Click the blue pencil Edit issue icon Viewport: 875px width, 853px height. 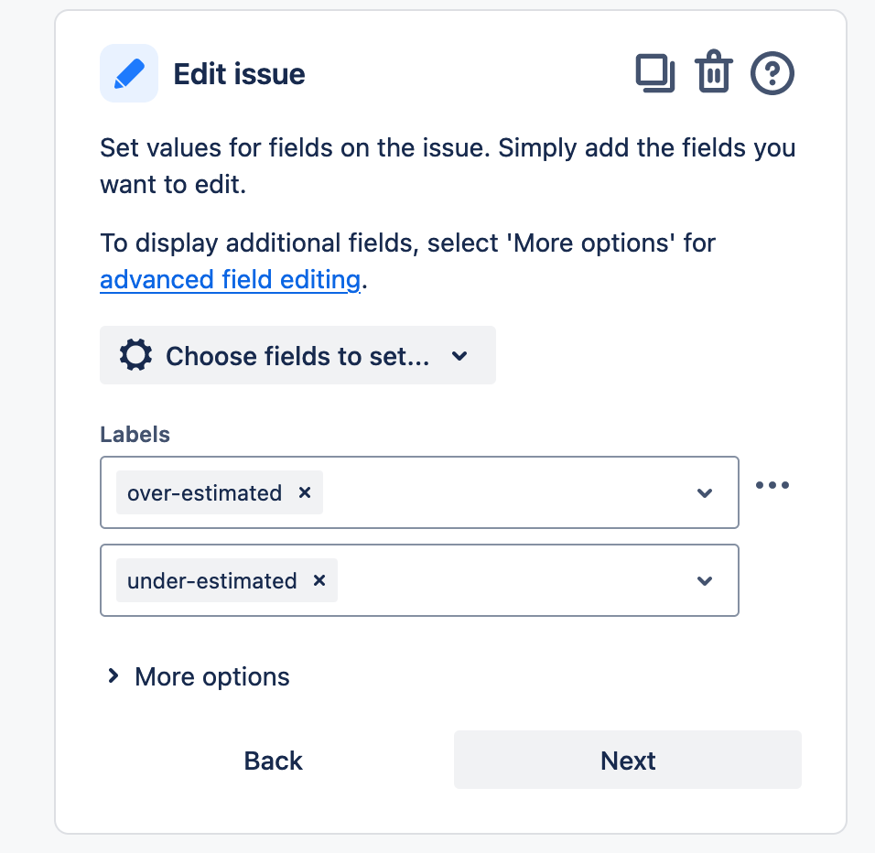tap(129, 73)
